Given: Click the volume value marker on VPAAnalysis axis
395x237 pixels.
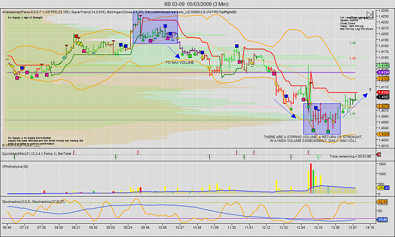Looking at the screenshot, I should [x=383, y=188].
